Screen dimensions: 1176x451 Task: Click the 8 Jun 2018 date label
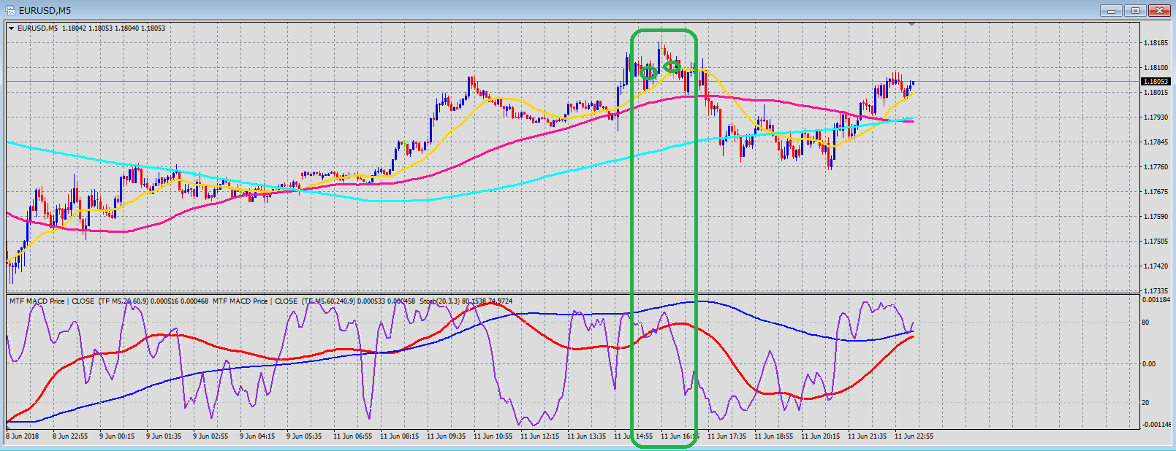23,436
